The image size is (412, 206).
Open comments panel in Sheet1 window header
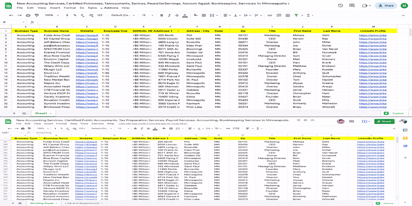(x=352, y=6)
